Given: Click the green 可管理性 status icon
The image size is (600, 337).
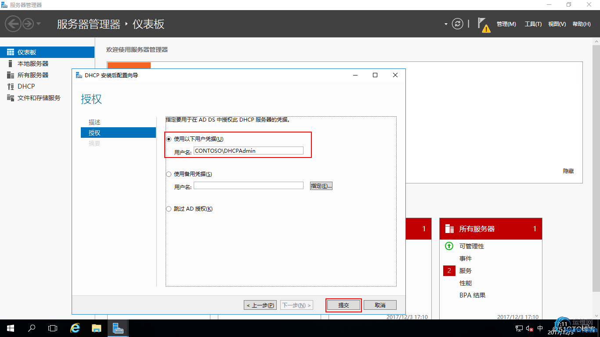Looking at the screenshot, I should tap(449, 246).
